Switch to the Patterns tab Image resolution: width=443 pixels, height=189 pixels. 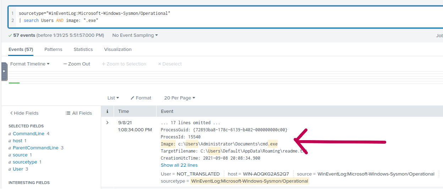pos(53,50)
